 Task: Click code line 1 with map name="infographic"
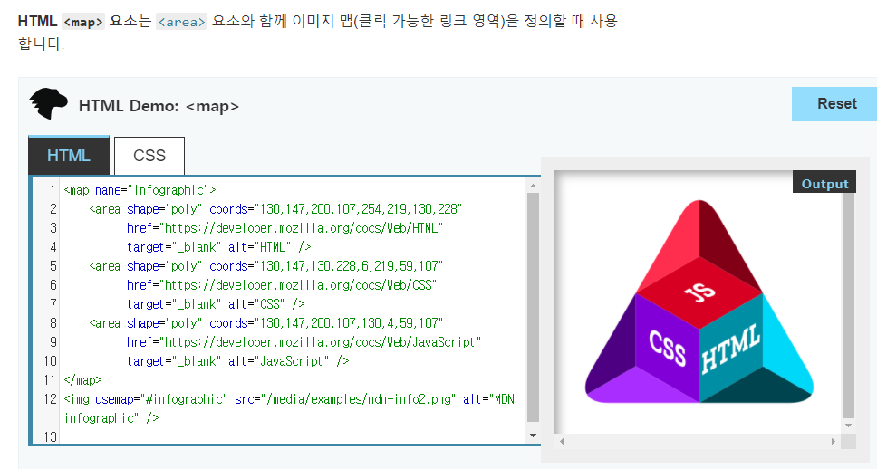tap(140, 190)
